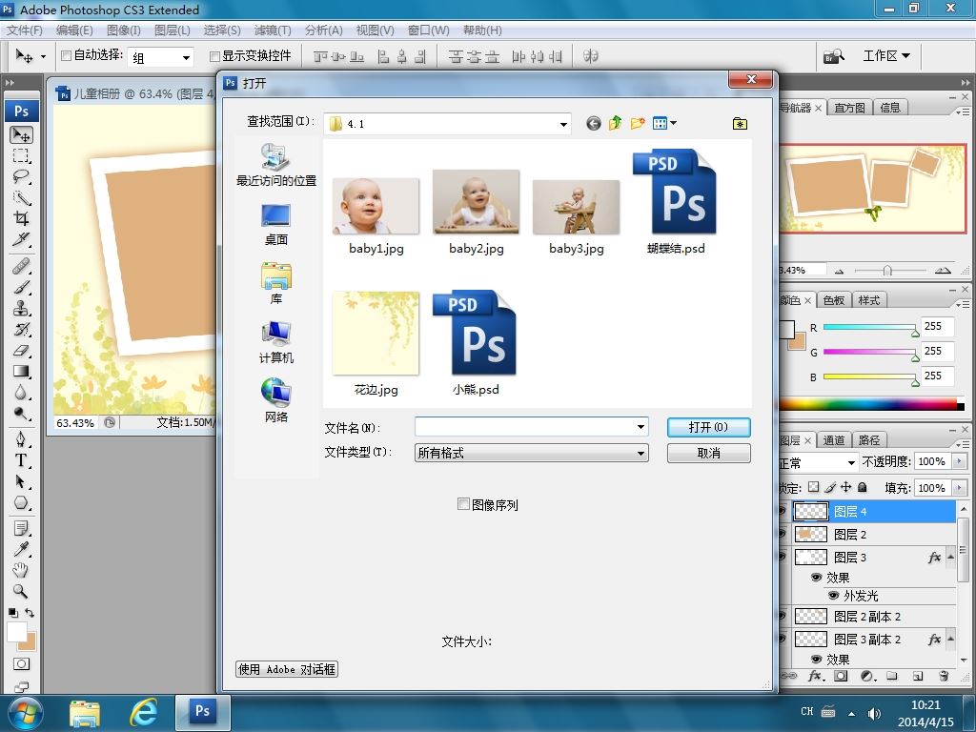The height and width of the screenshot is (732, 976).
Task: Open the Filter menu
Action: pos(272,30)
